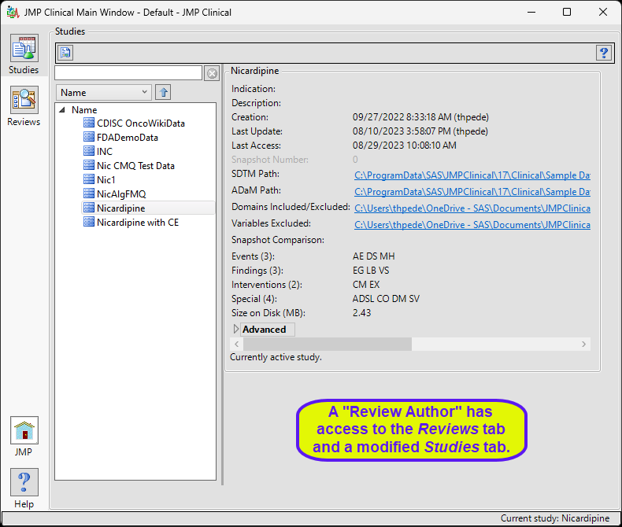Click the '2.43' size on disk value

click(361, 313)
